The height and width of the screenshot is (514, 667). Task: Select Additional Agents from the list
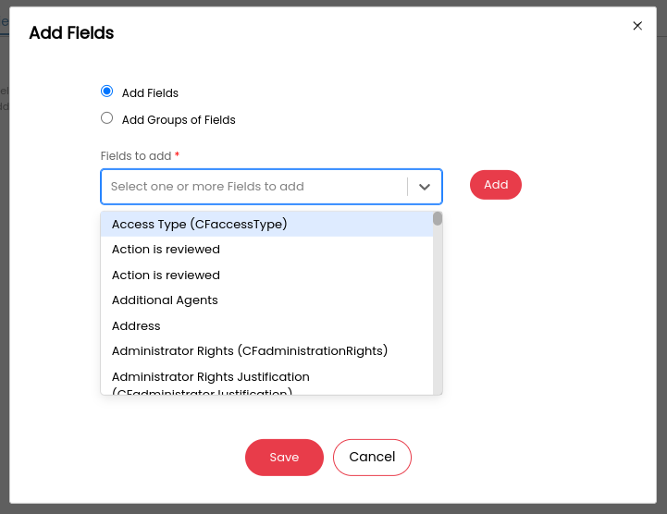coord(166,300)
